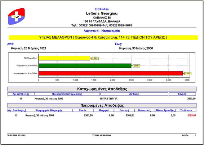Click the patient name 'ΒΗΤΑ ΓΕΩΡΓΙΑ'
This screenshot has height=145, width=204.
click(108, 99)
